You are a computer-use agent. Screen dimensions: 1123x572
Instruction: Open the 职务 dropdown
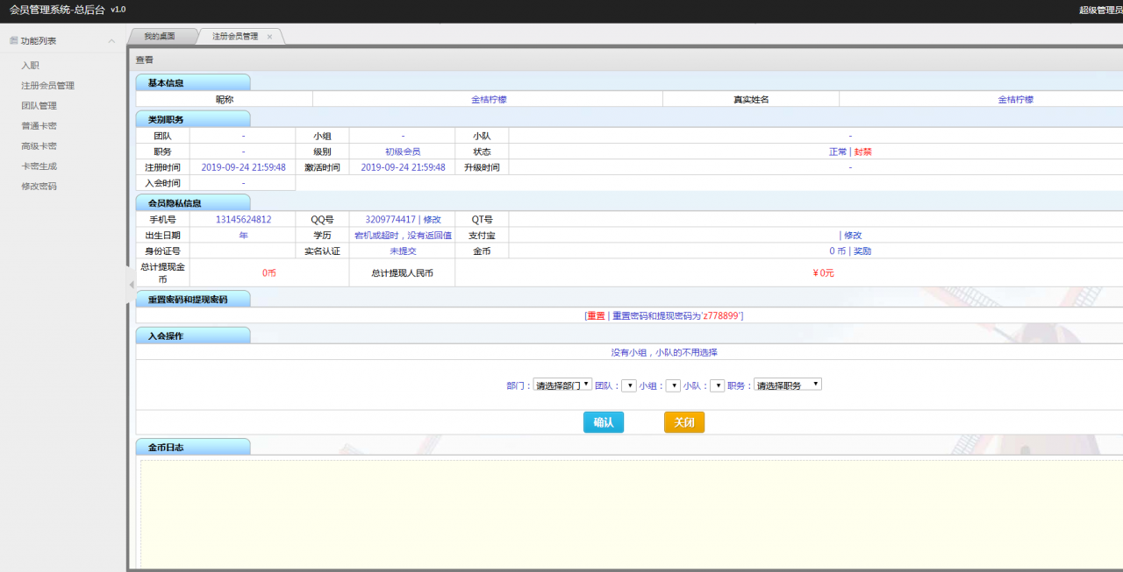pyautogui.click(x=788, y=385)
